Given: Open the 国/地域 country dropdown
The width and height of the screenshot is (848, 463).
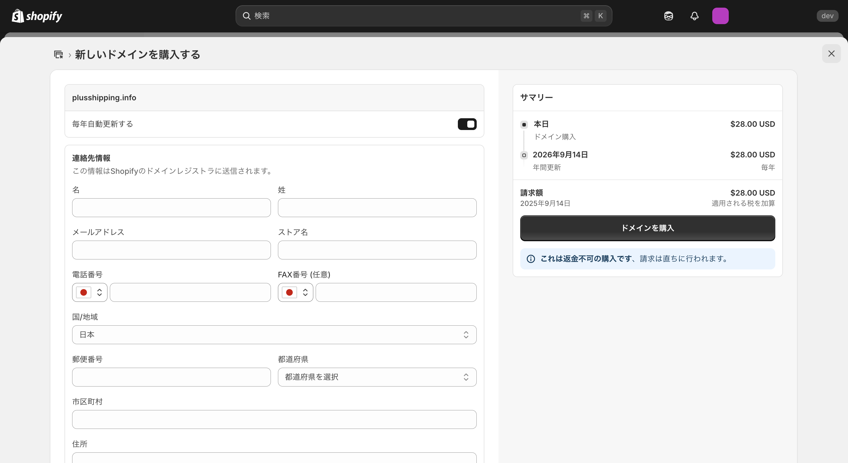Looking at the screenshot, I should 274,335.
